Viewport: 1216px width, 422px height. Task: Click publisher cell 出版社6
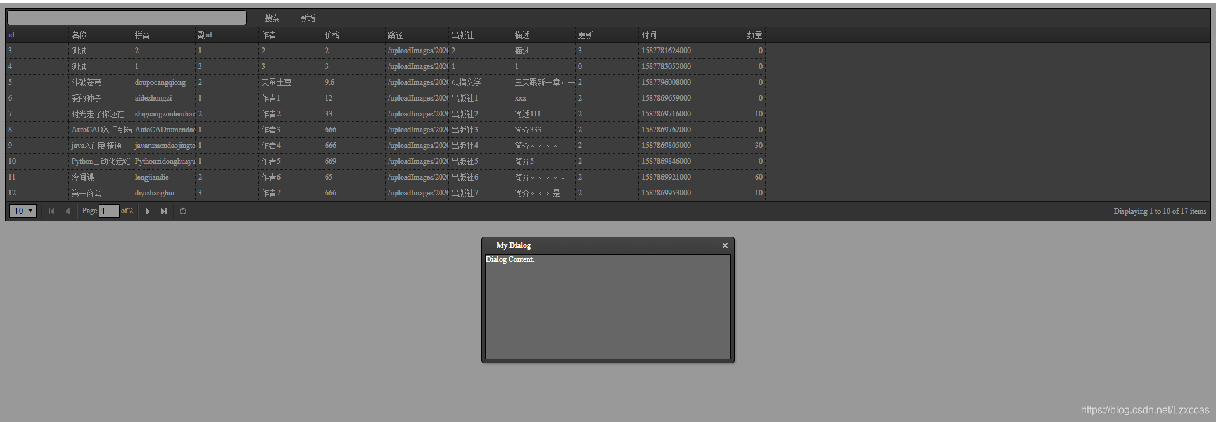point(480,177)
